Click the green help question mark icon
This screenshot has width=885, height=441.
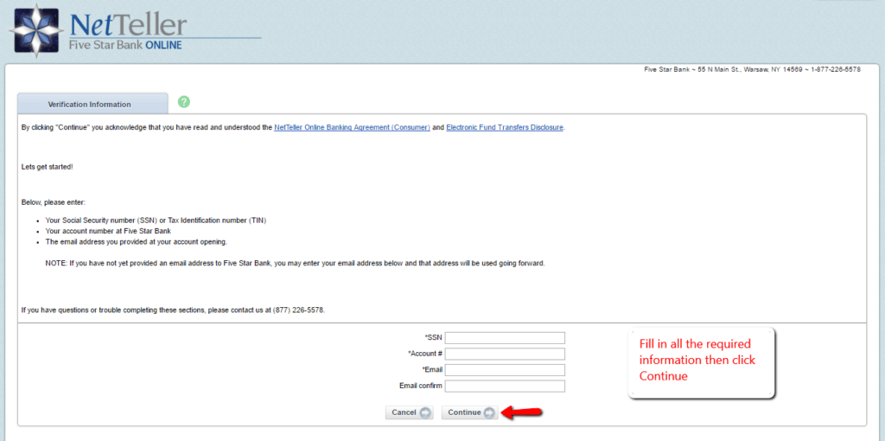[x=184, y=102]
